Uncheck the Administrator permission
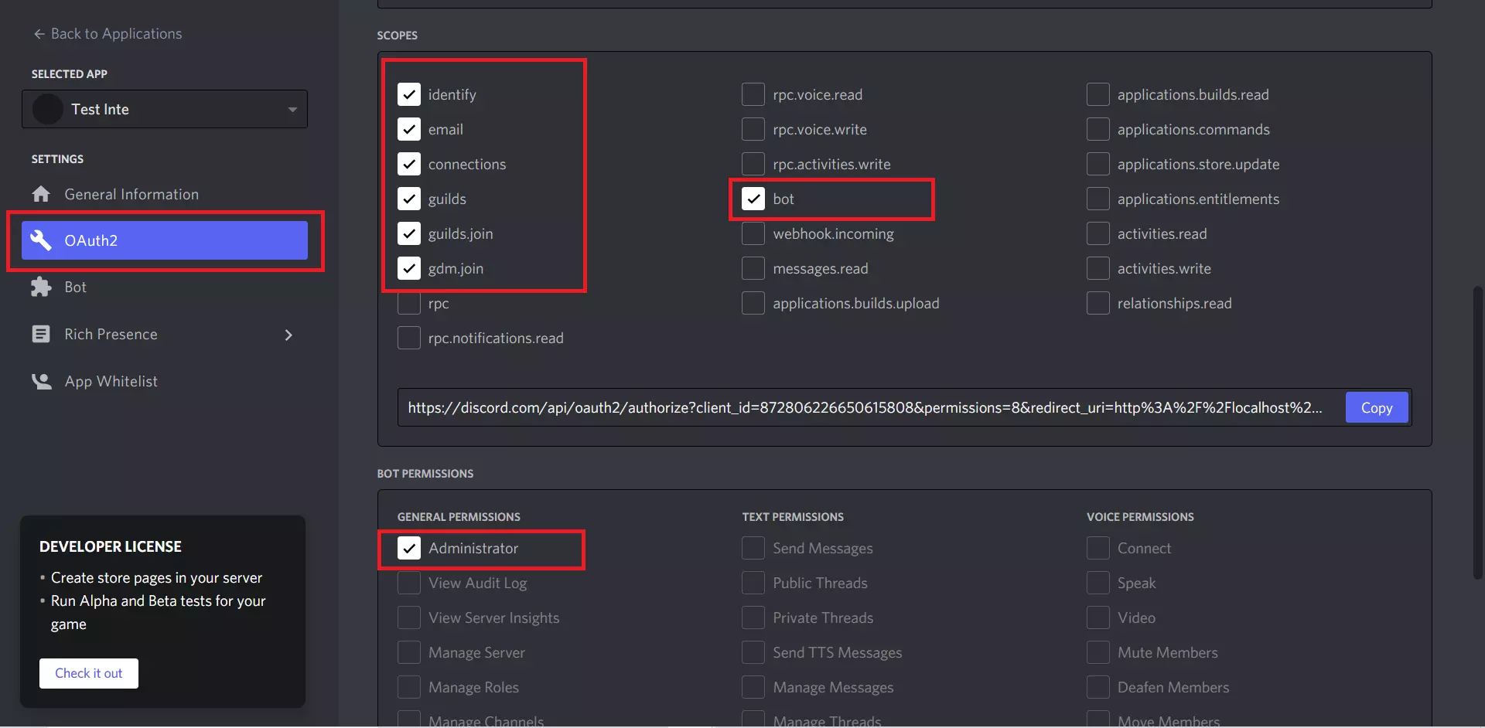This screenshot has width=1485, height=728. click(409, 548)
